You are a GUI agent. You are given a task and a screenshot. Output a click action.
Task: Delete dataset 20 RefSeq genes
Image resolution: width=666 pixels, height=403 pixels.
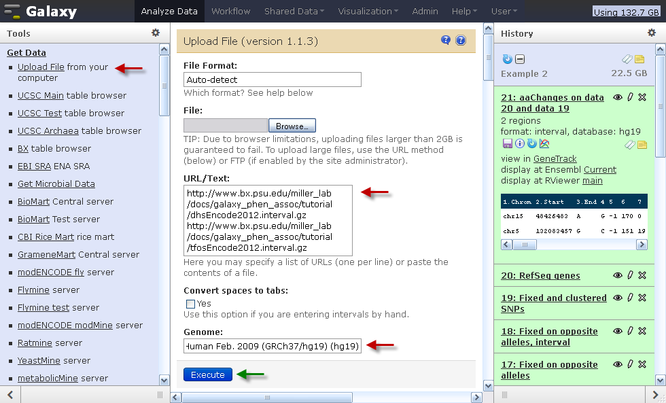tap(642, 275)
